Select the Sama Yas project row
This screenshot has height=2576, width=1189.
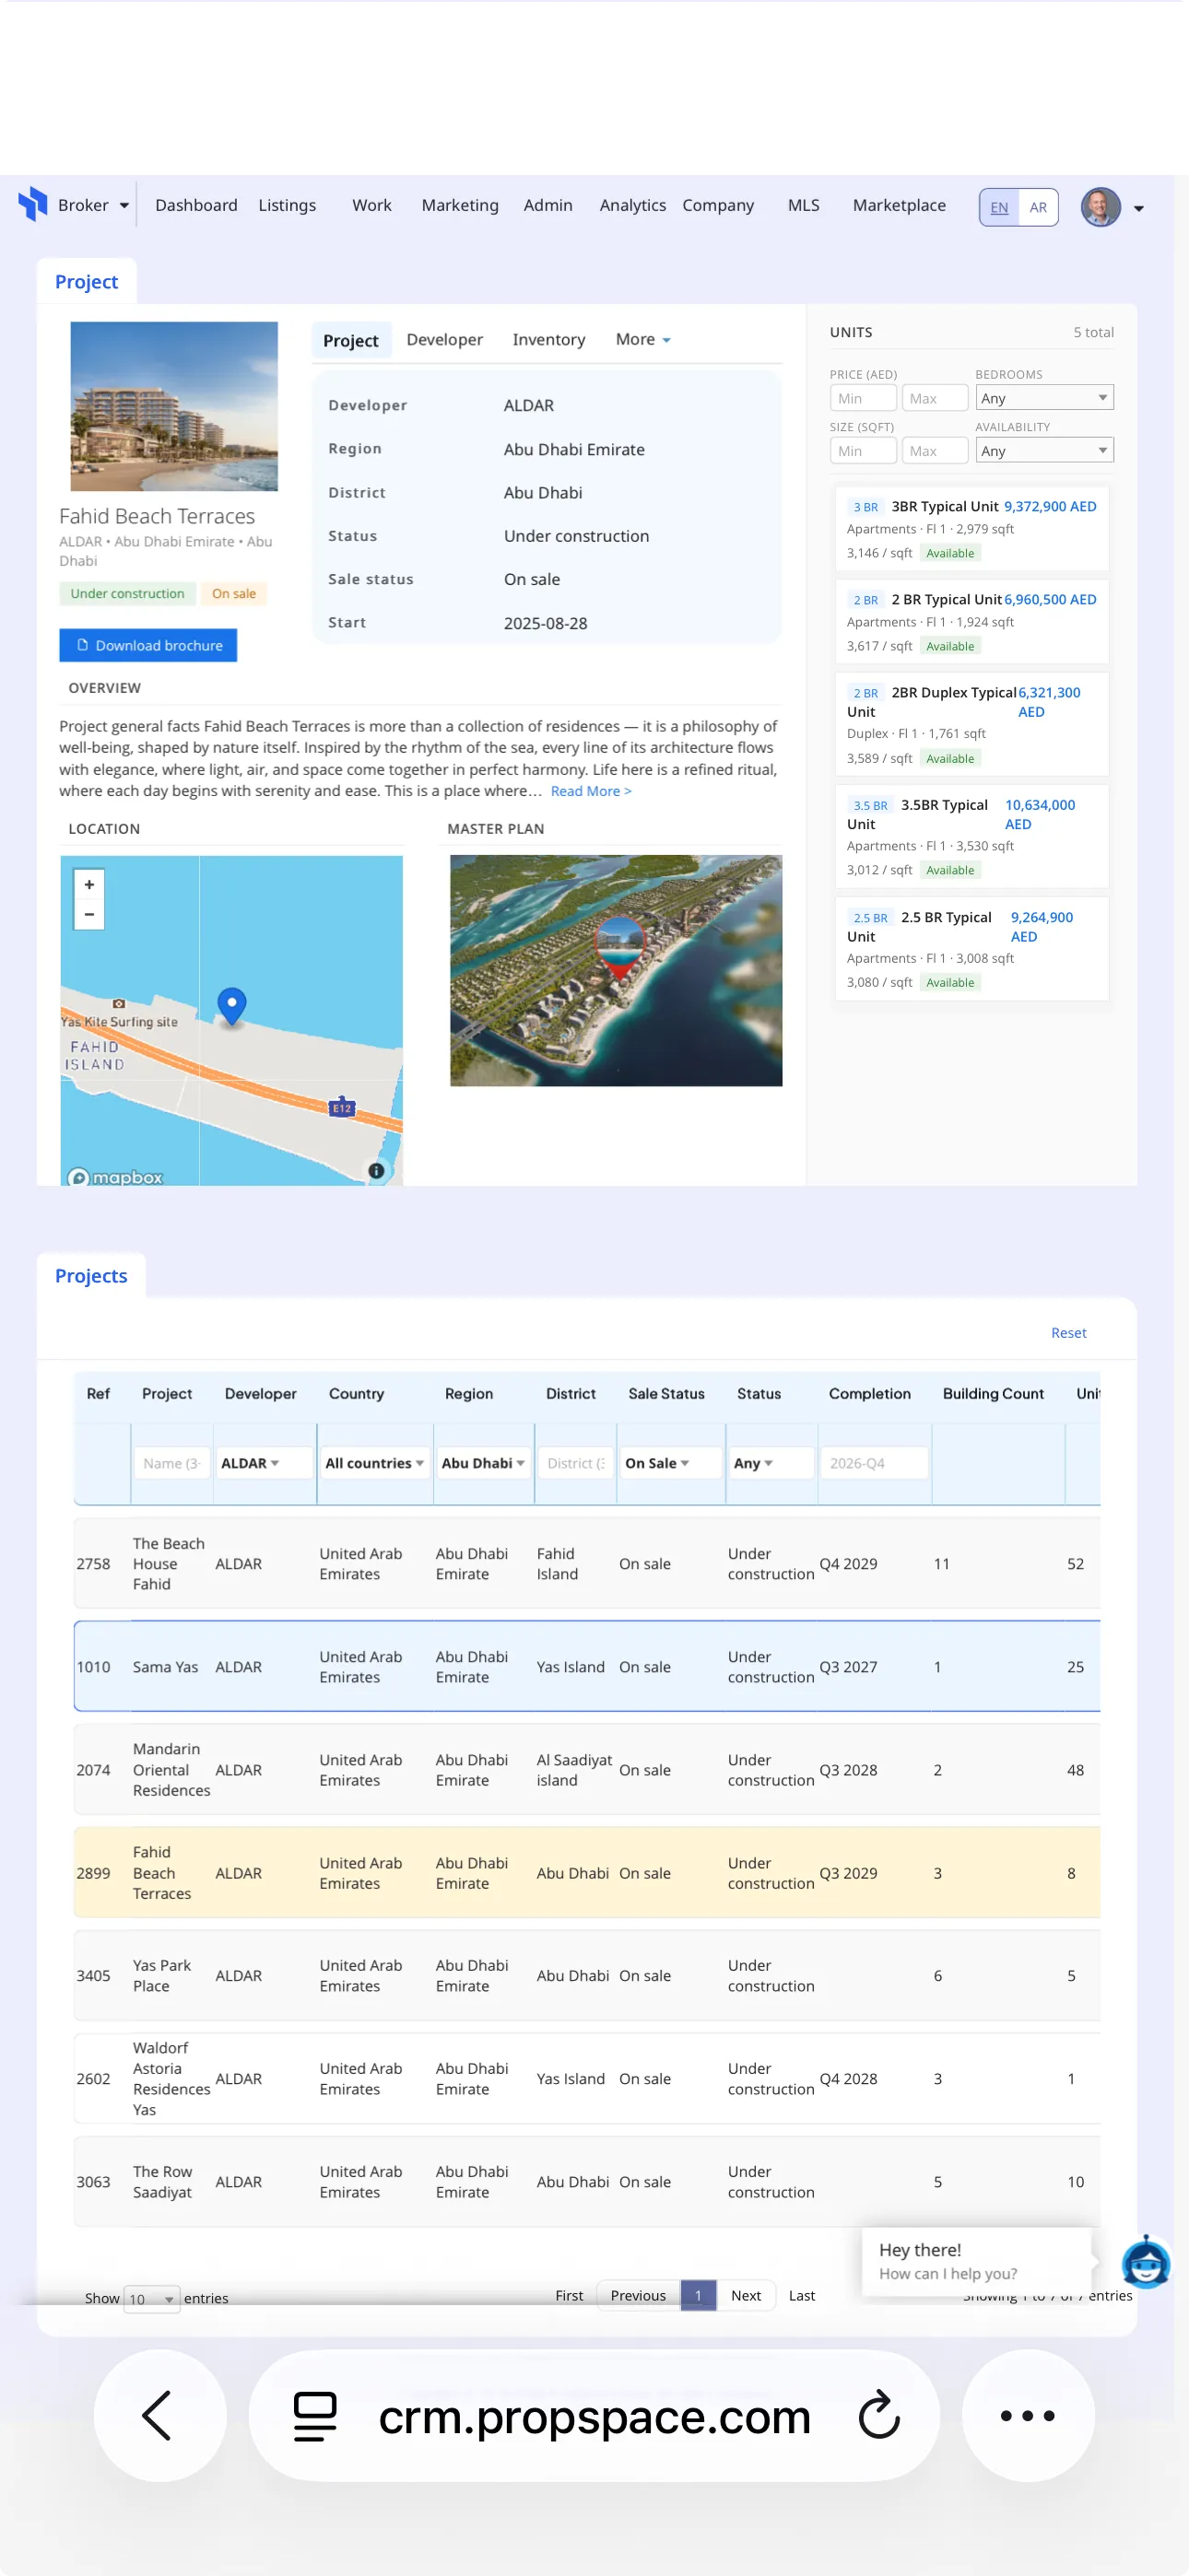(x=586, y=1666)
